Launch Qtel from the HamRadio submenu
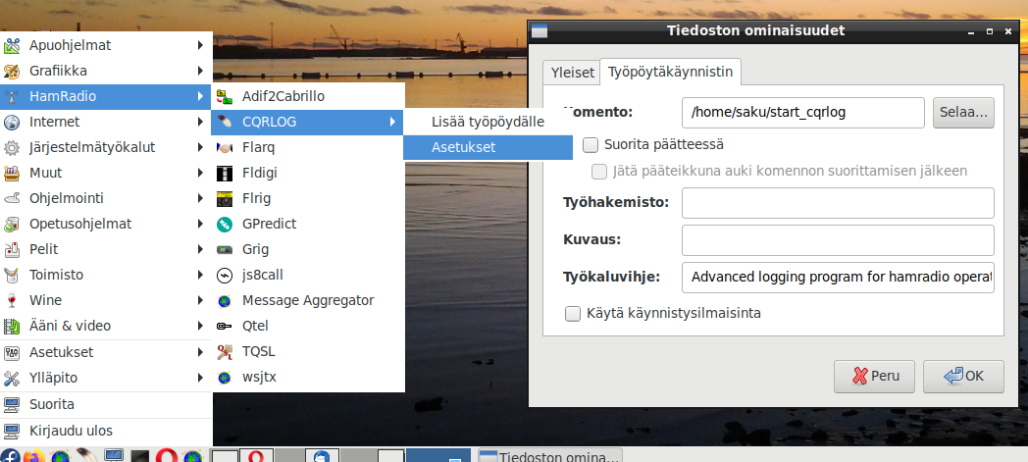 (x=308, y=327)
